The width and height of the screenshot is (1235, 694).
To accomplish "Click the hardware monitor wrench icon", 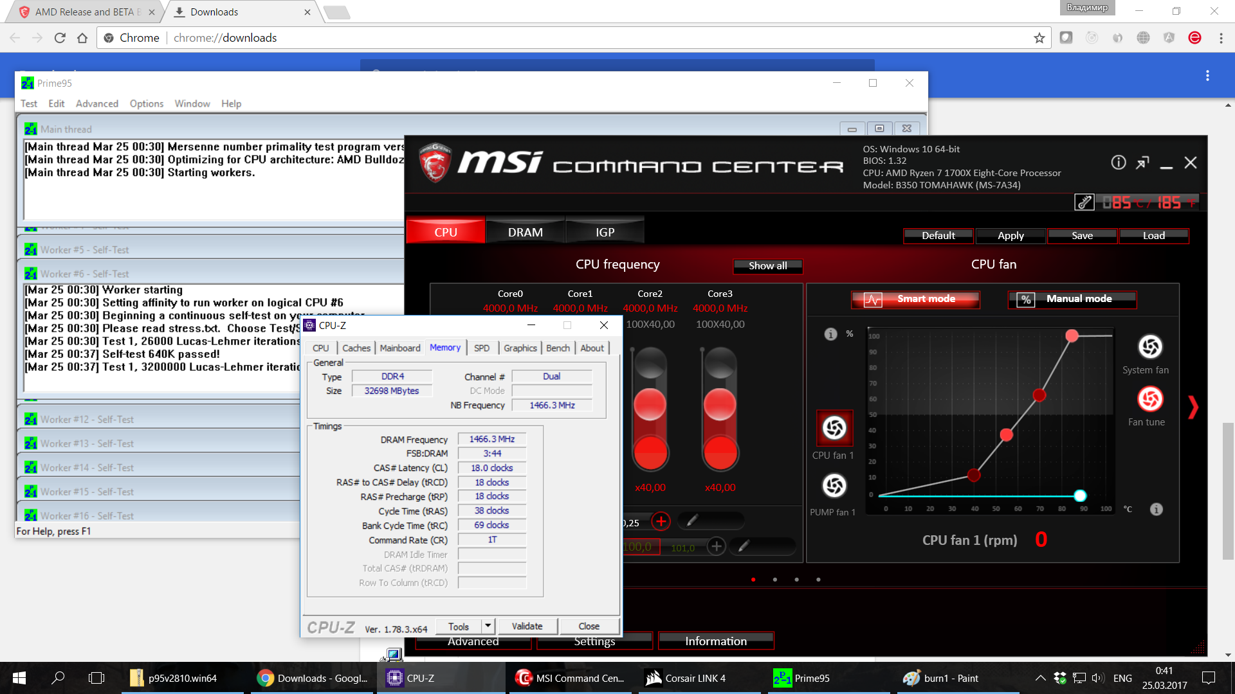I will 1084,202.
